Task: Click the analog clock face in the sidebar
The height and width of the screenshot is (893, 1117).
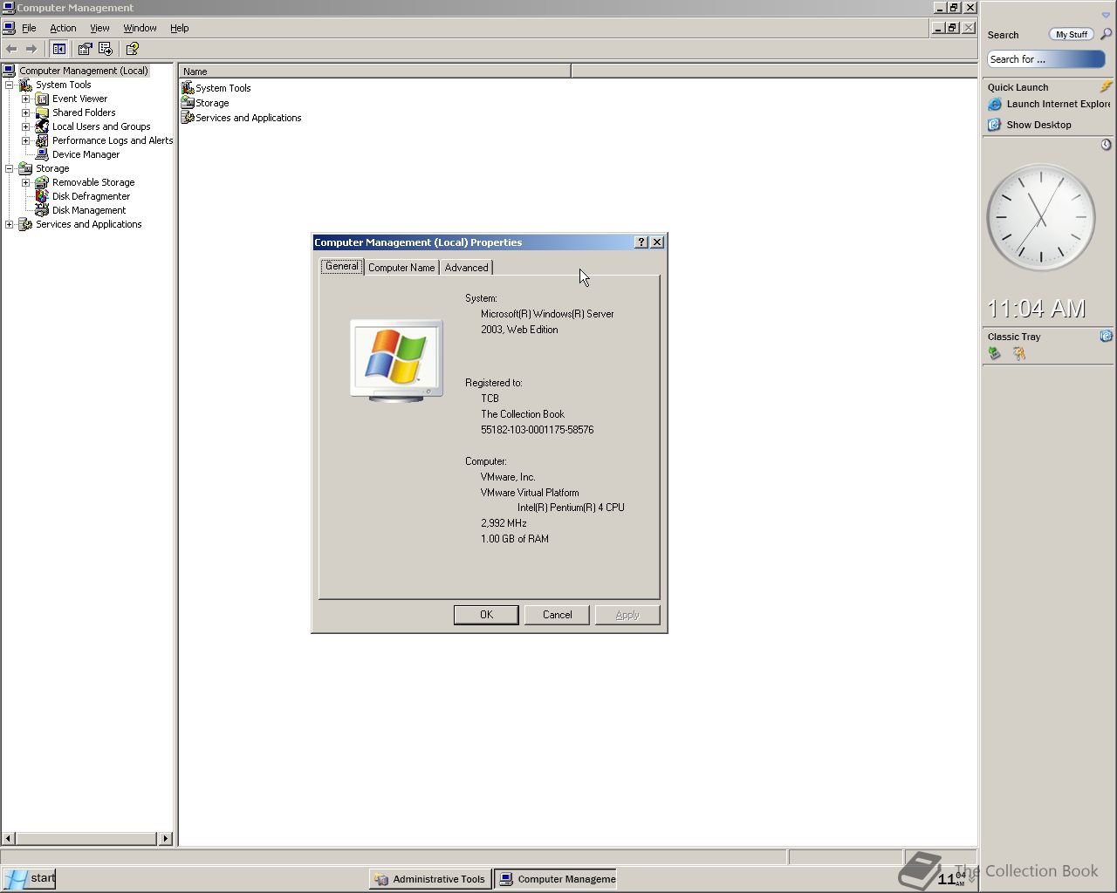Action: (x=1040, y=217)
